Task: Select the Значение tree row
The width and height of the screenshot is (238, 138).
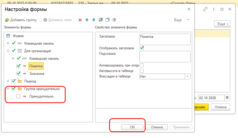Action: pyautogui.click(x=37, y=74)
